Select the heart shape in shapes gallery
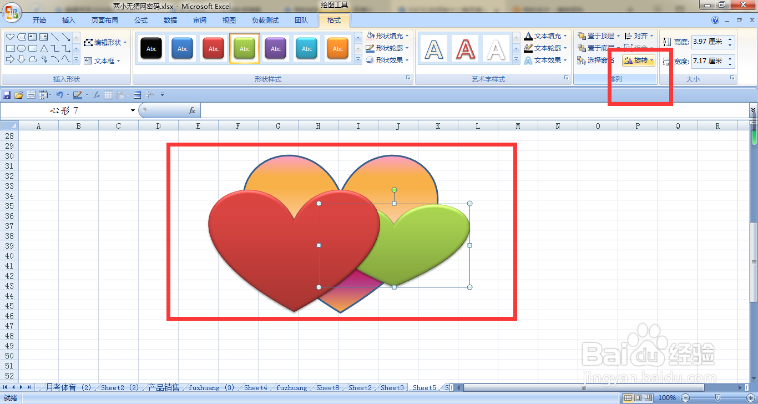 click(10, 37)
